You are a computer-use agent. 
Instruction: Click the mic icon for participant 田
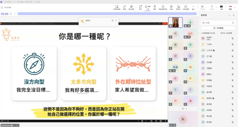[x=233, y=74]
